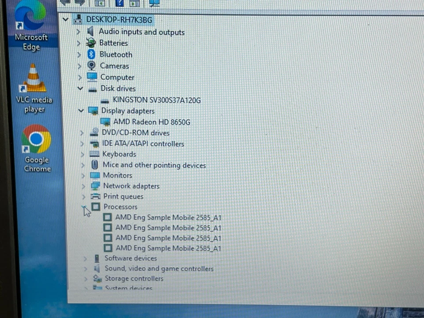
Task: Collapse the Processors category
Action: pyautogui.click(x=84, y=207)
